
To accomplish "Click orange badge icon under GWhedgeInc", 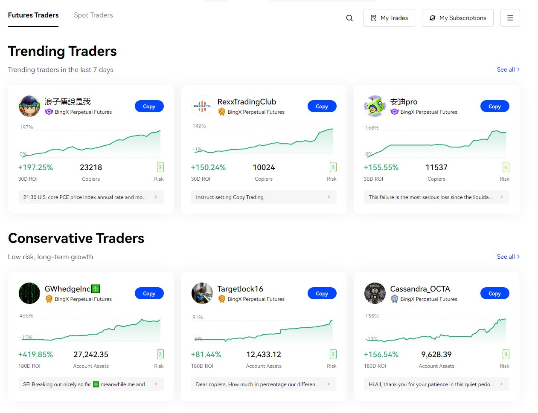I will tap(49, 299).
